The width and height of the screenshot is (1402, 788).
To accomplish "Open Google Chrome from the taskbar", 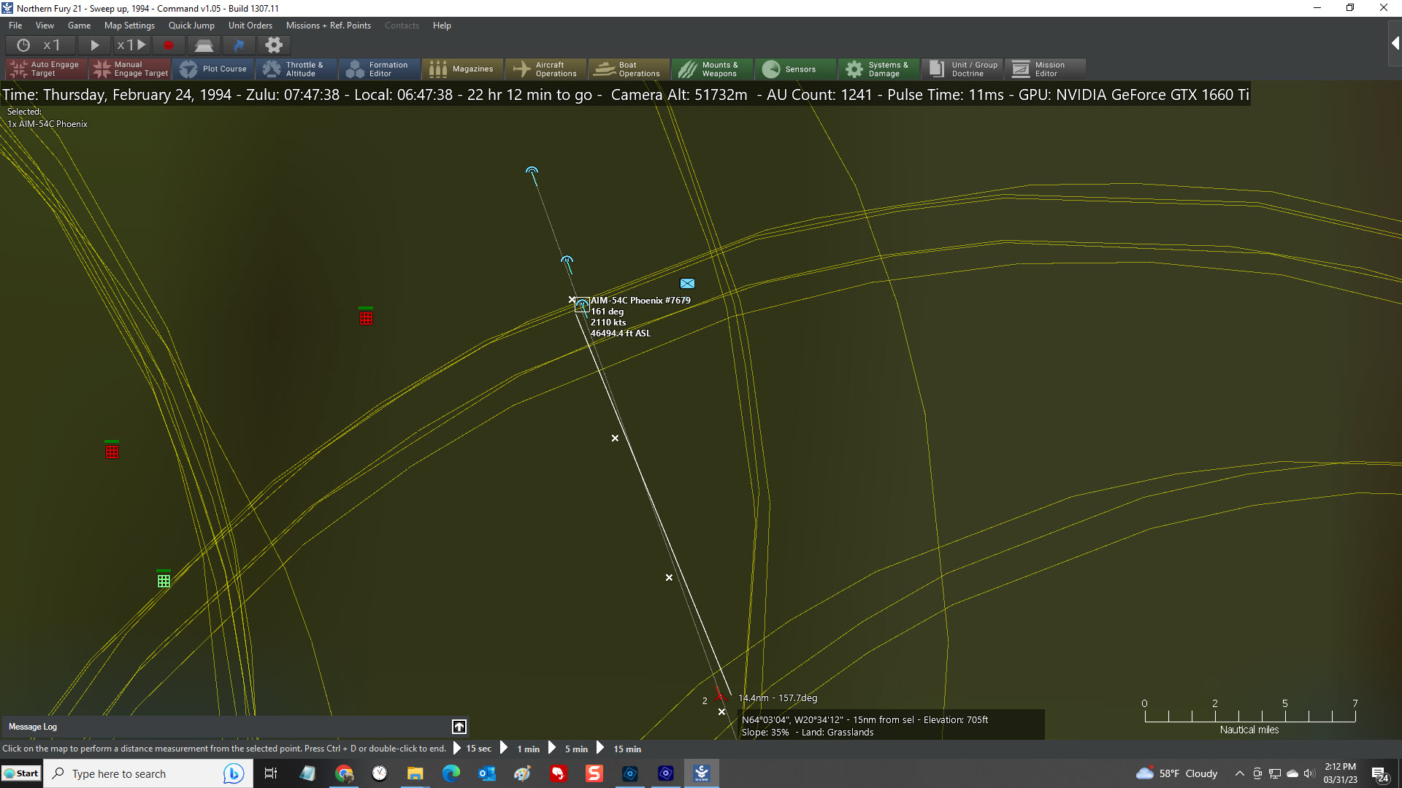I will [344, 773].
